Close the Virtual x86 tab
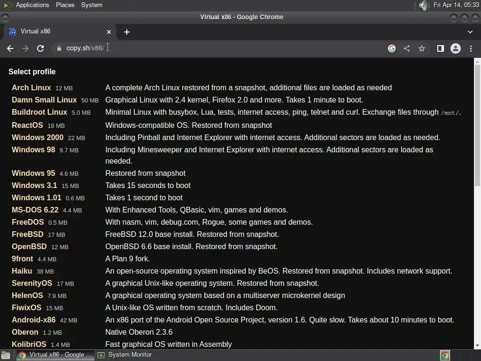The image size is (481, 361). coord(109,32)
